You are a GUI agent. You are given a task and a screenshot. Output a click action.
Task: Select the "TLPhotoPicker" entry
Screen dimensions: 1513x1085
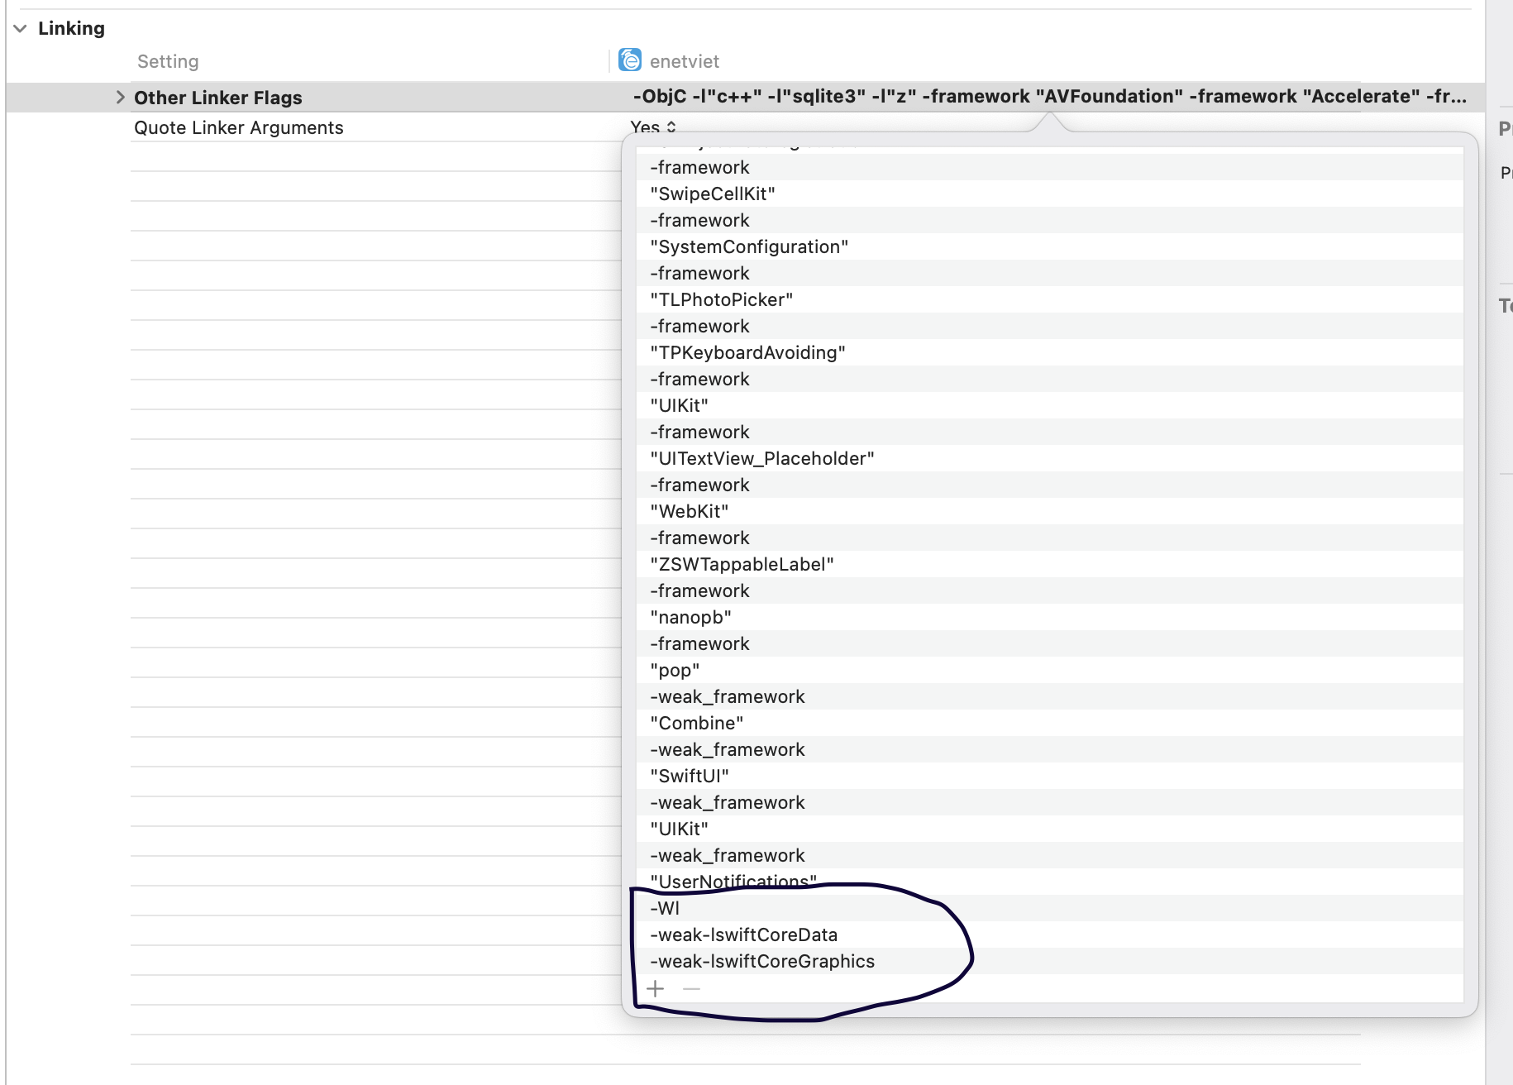(x=721, y=300)
